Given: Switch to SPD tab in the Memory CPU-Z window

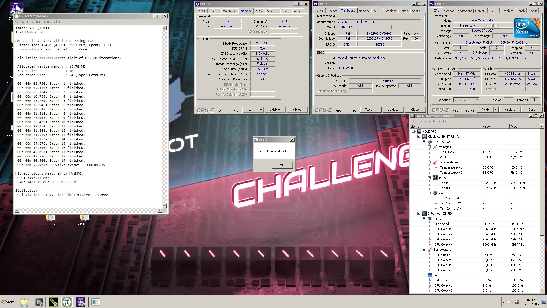Looking at the screenshot, I should (259, 11).
